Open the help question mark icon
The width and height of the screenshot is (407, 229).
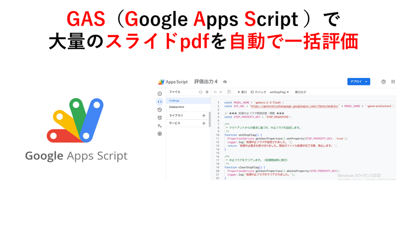coord(384,81)
